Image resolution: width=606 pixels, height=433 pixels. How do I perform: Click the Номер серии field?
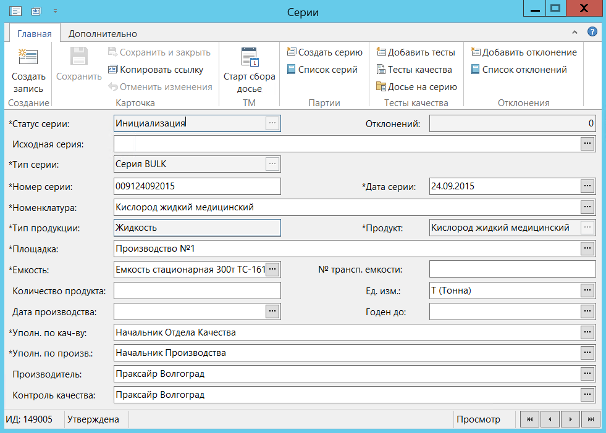click(197, 186)
